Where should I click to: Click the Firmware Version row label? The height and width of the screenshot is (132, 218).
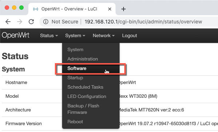tap(24, 124)
